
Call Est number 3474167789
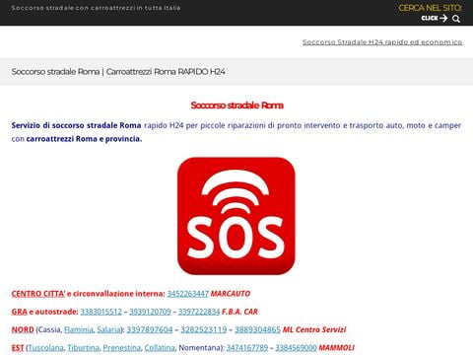pyautogui.click(x=247, y=347)
